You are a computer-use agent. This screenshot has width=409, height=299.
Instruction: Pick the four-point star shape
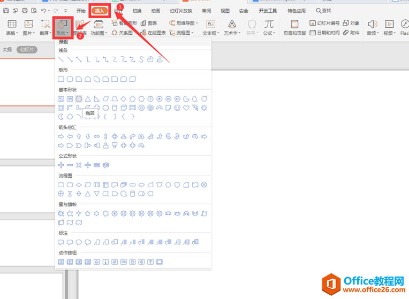coord(79,213)
